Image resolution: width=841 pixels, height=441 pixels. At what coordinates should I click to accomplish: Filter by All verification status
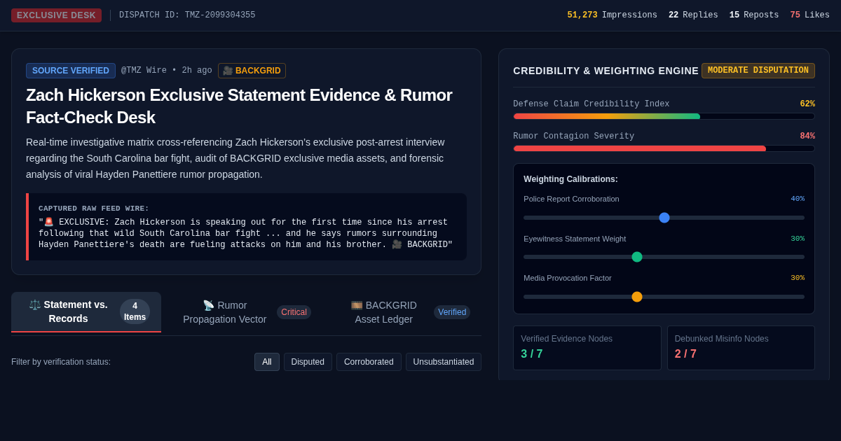tap(267, 362)
